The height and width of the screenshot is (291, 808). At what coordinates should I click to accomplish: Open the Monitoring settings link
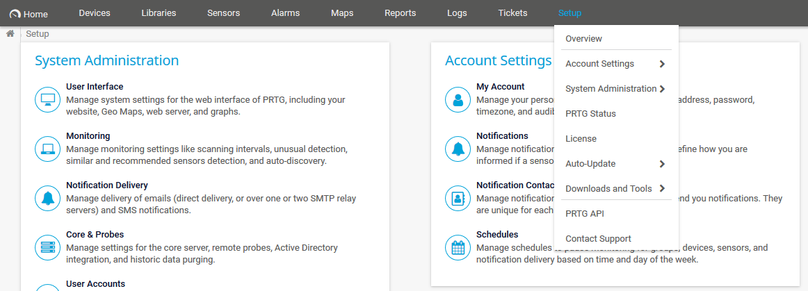(88, 136)
